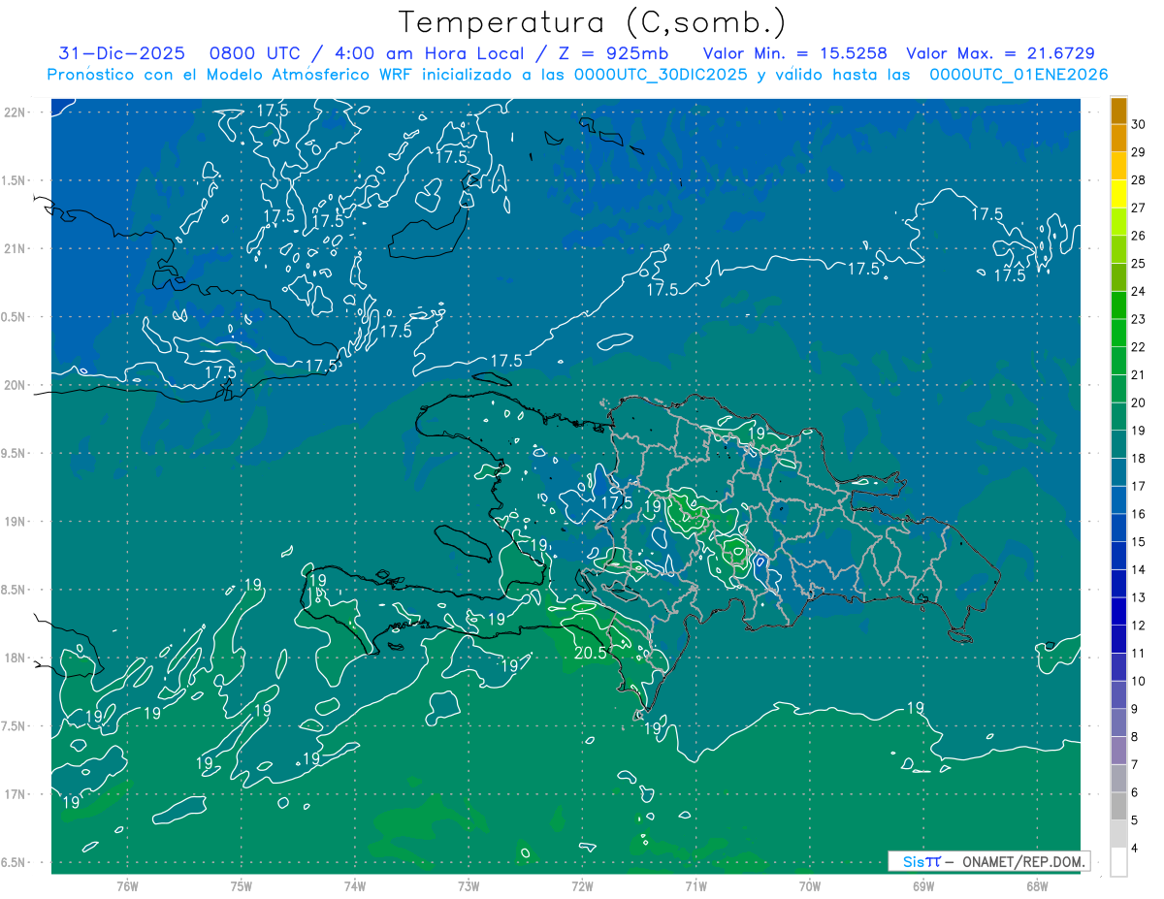
Task: Click the "20N" latitude label
Action: pyautogui.click(x=15, y=386)
